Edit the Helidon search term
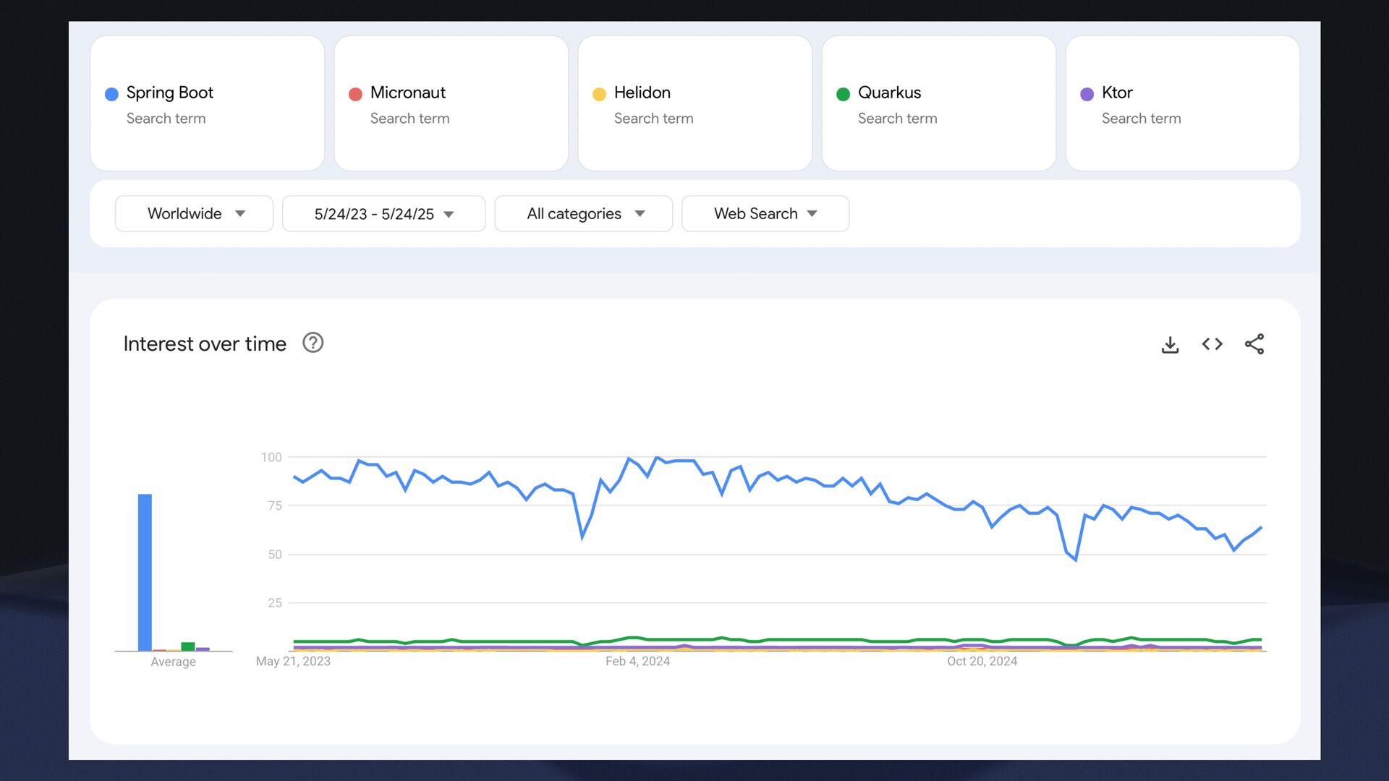This screenshot has width=1389, height=781. [642, 93]
